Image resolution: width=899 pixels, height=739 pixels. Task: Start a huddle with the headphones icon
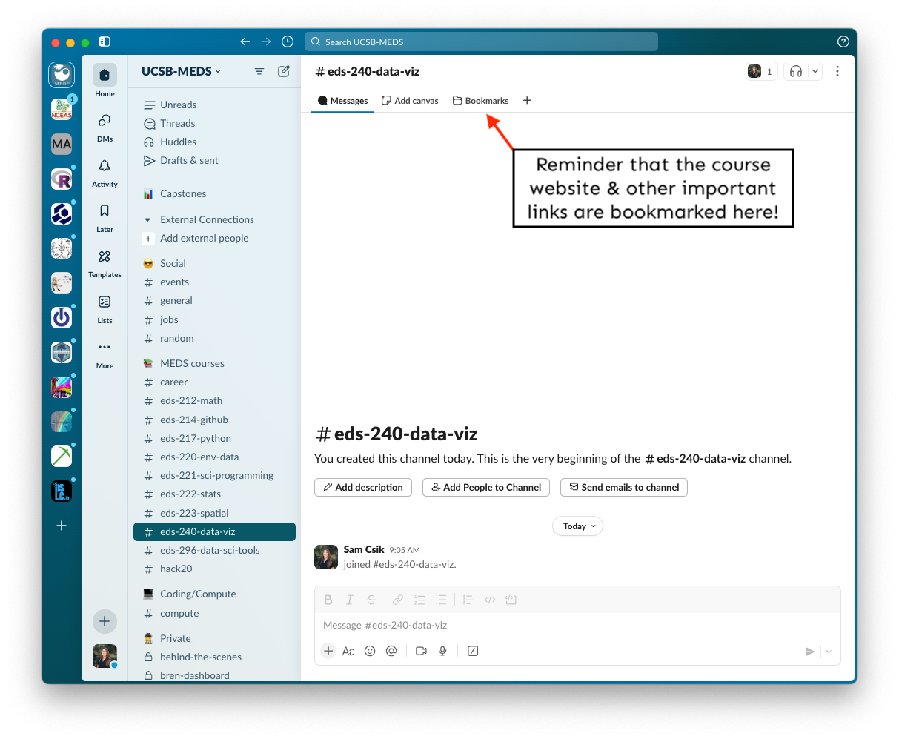(796, 71)
